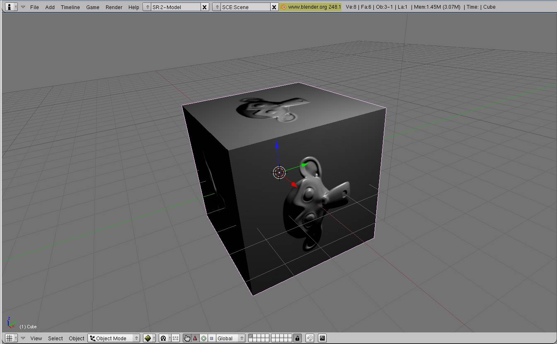Click the Blender logo beside www.blender.org
This screenshot has height=344, width=557.
(283, 7)
